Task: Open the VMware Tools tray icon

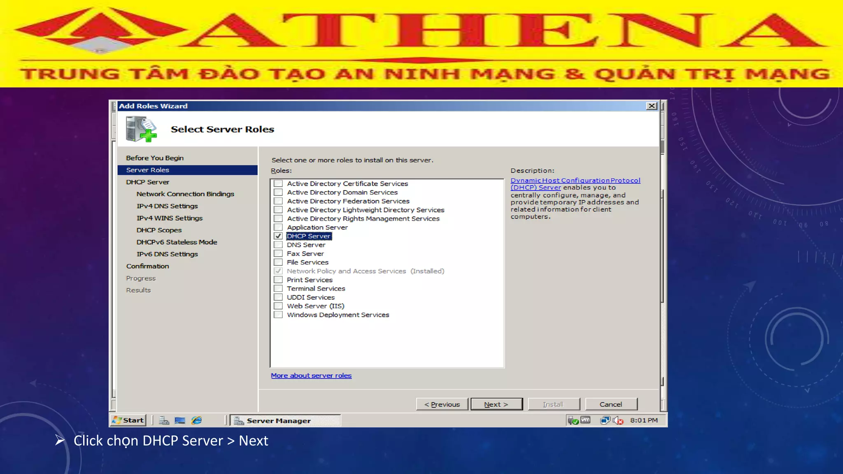Action: pyautogui.click(x=585, y=420)
